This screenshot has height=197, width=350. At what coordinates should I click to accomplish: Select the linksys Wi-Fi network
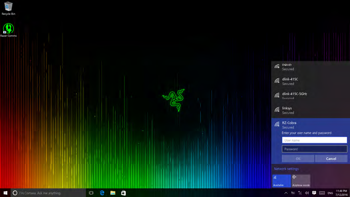pyautogui.click(x=310, y=110)
